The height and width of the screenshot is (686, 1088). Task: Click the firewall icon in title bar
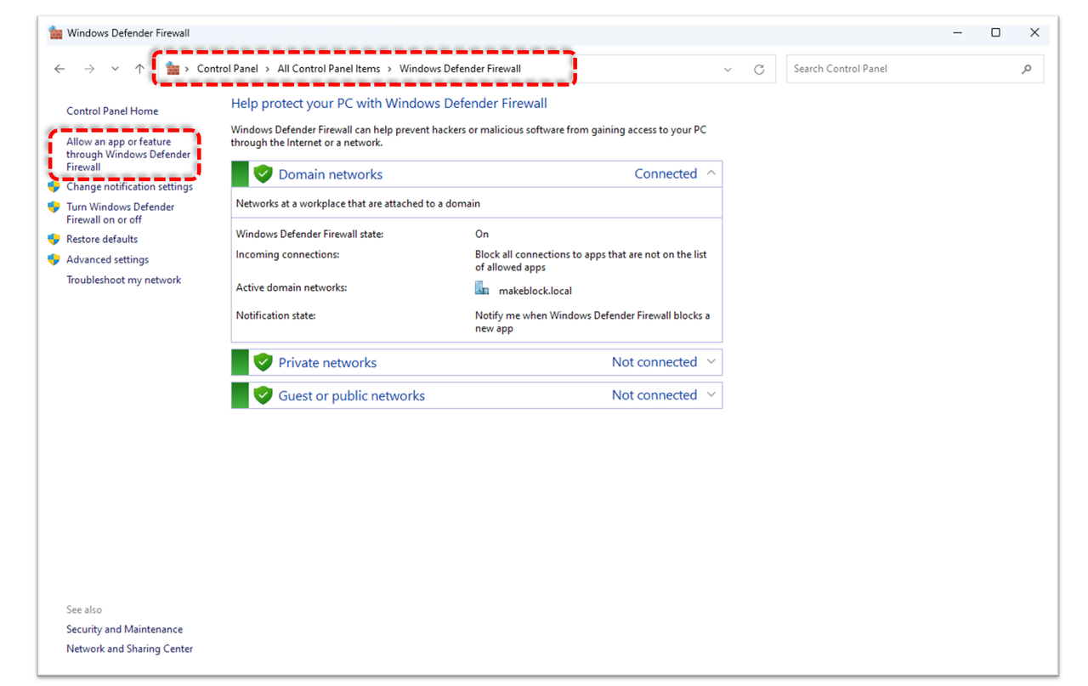coord(55,33)
